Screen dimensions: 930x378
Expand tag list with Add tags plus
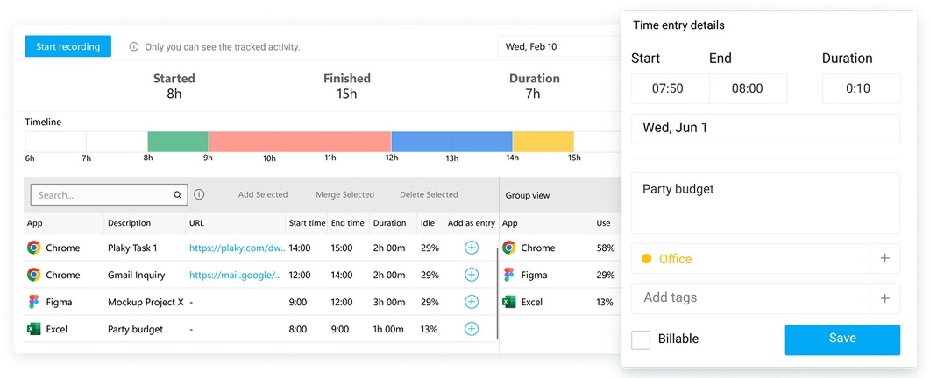[x=884, y=298]
